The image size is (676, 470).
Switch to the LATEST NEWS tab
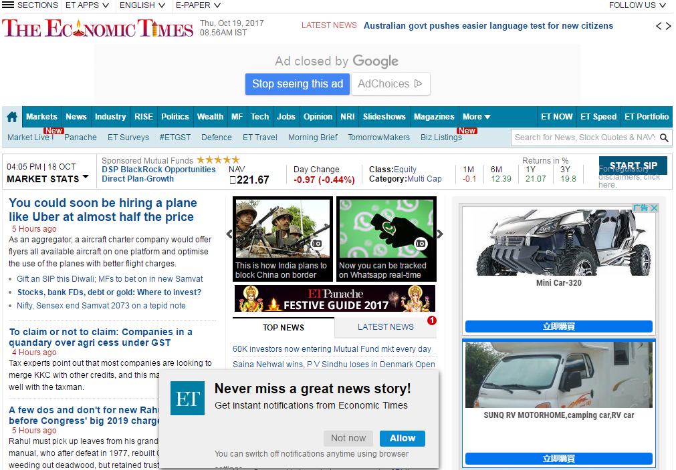(x=385, y=327)
